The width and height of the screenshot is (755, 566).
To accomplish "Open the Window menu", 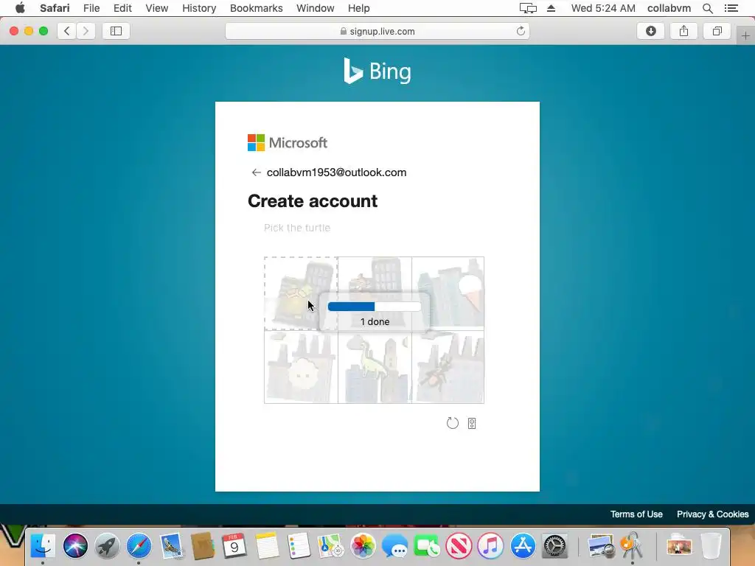I will [316, 8].
